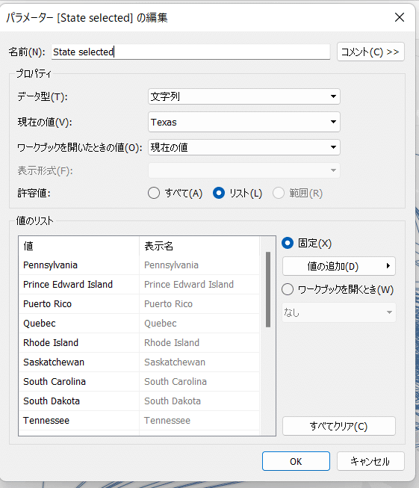Image resolution: width=419 pixels, height=488 pixels.
Task: Select the Rhode Island value cell
Action: (79, 343)
